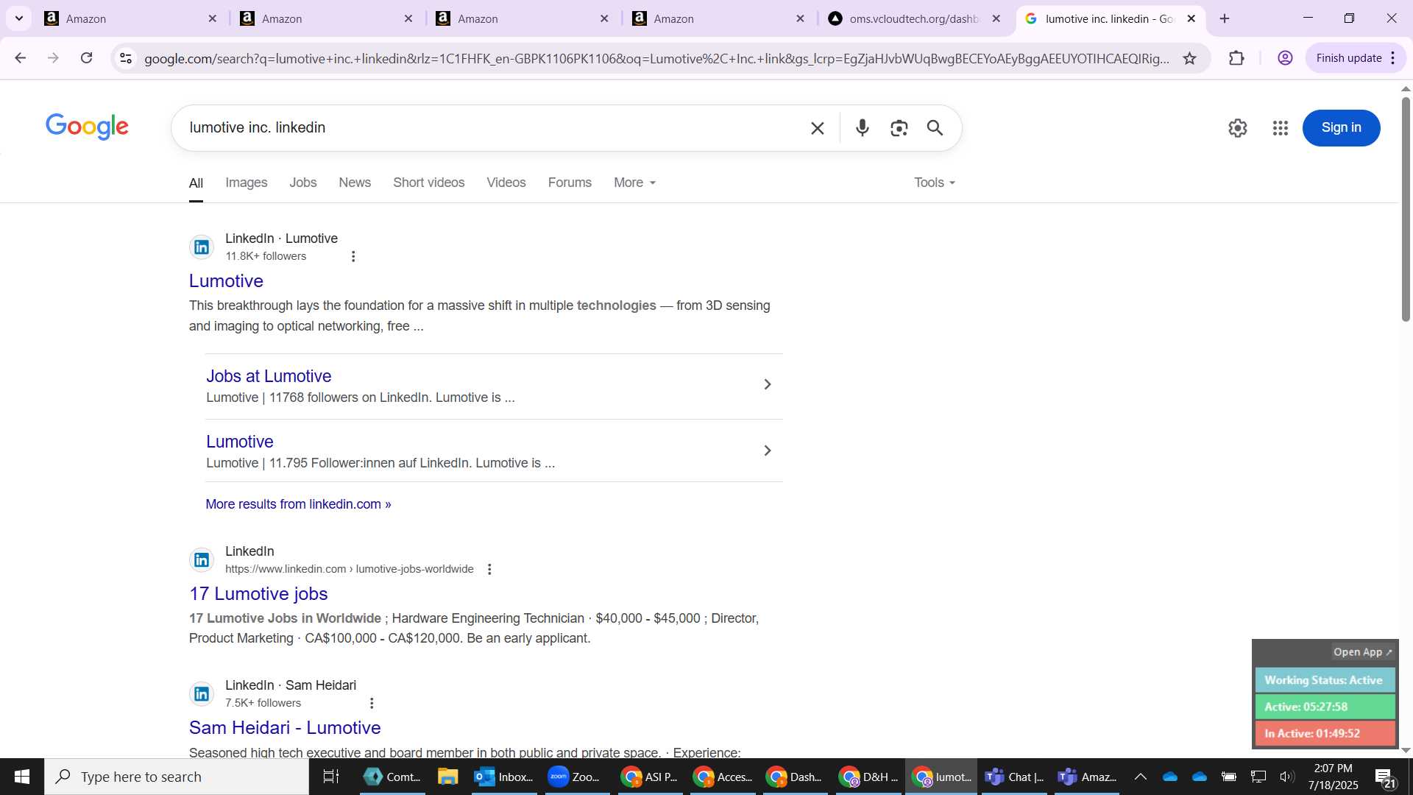Click the Google logo

pyautogui.click(x=87, y=127)
